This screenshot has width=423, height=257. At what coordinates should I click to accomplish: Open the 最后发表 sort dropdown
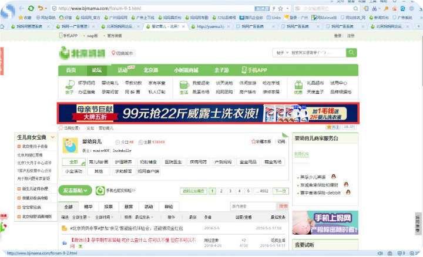pos(144,217)
